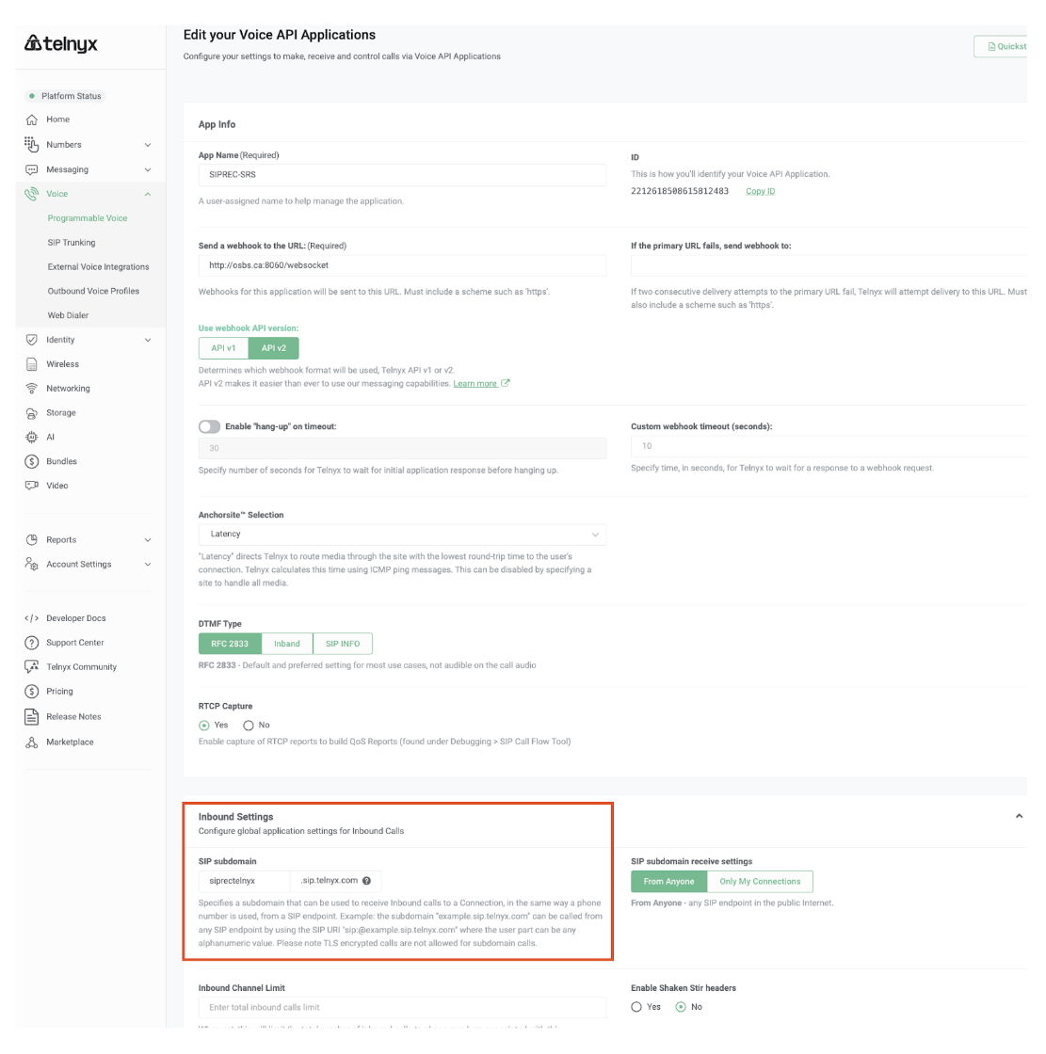This screenshot has height=1054, width=1046.
Task: Switch webhook format to API v1
Action: (222, 347)
